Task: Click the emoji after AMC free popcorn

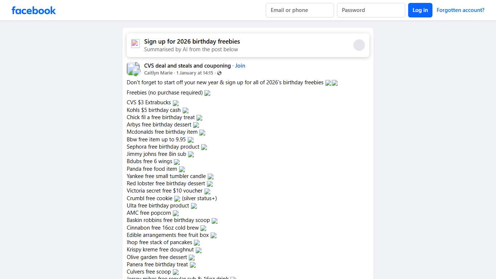Action: click(x=176, y=213)
